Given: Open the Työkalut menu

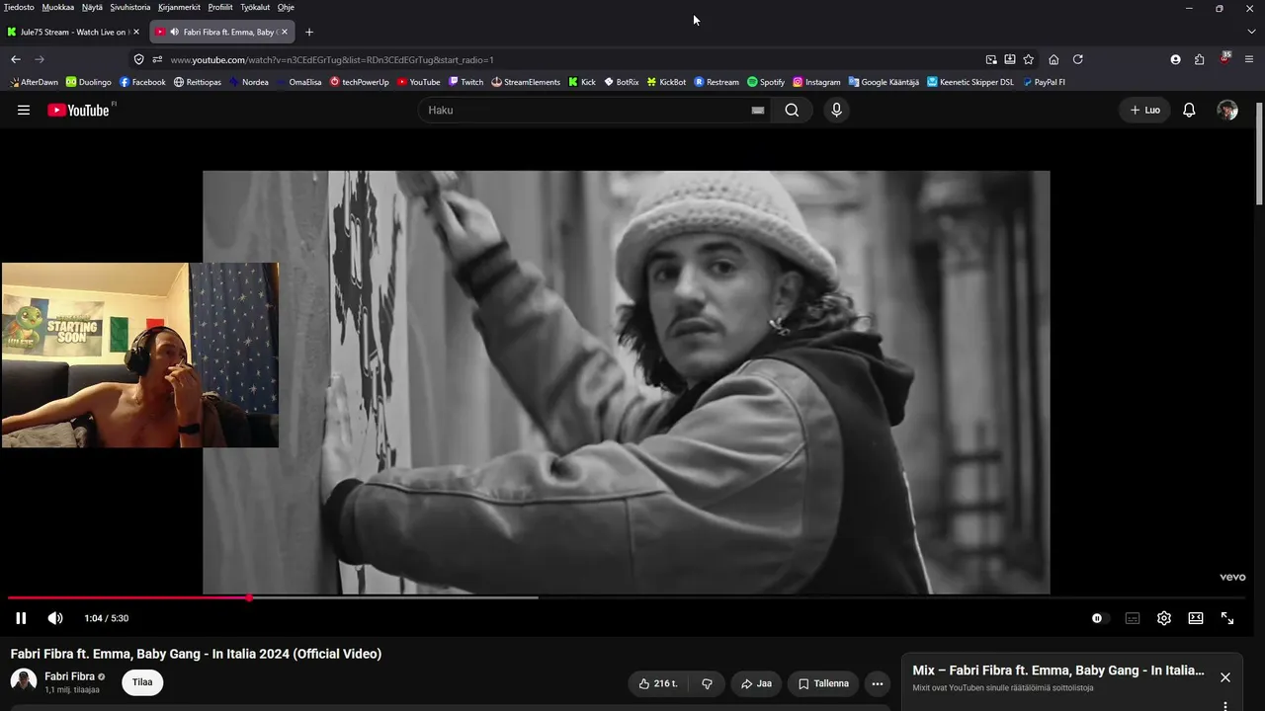Looking at the screenshot, I should [x=255, y=7].
